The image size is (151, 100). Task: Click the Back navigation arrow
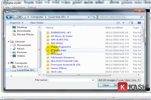pyautogui.click(x=9, y=17)
